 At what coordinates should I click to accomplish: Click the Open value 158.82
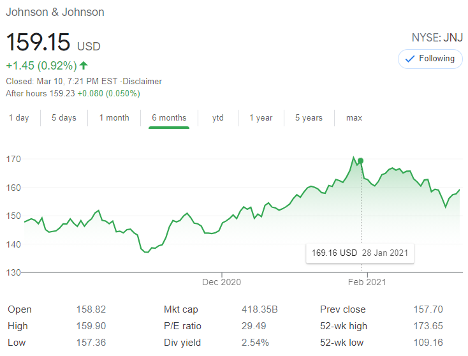[x=91, y=309]
